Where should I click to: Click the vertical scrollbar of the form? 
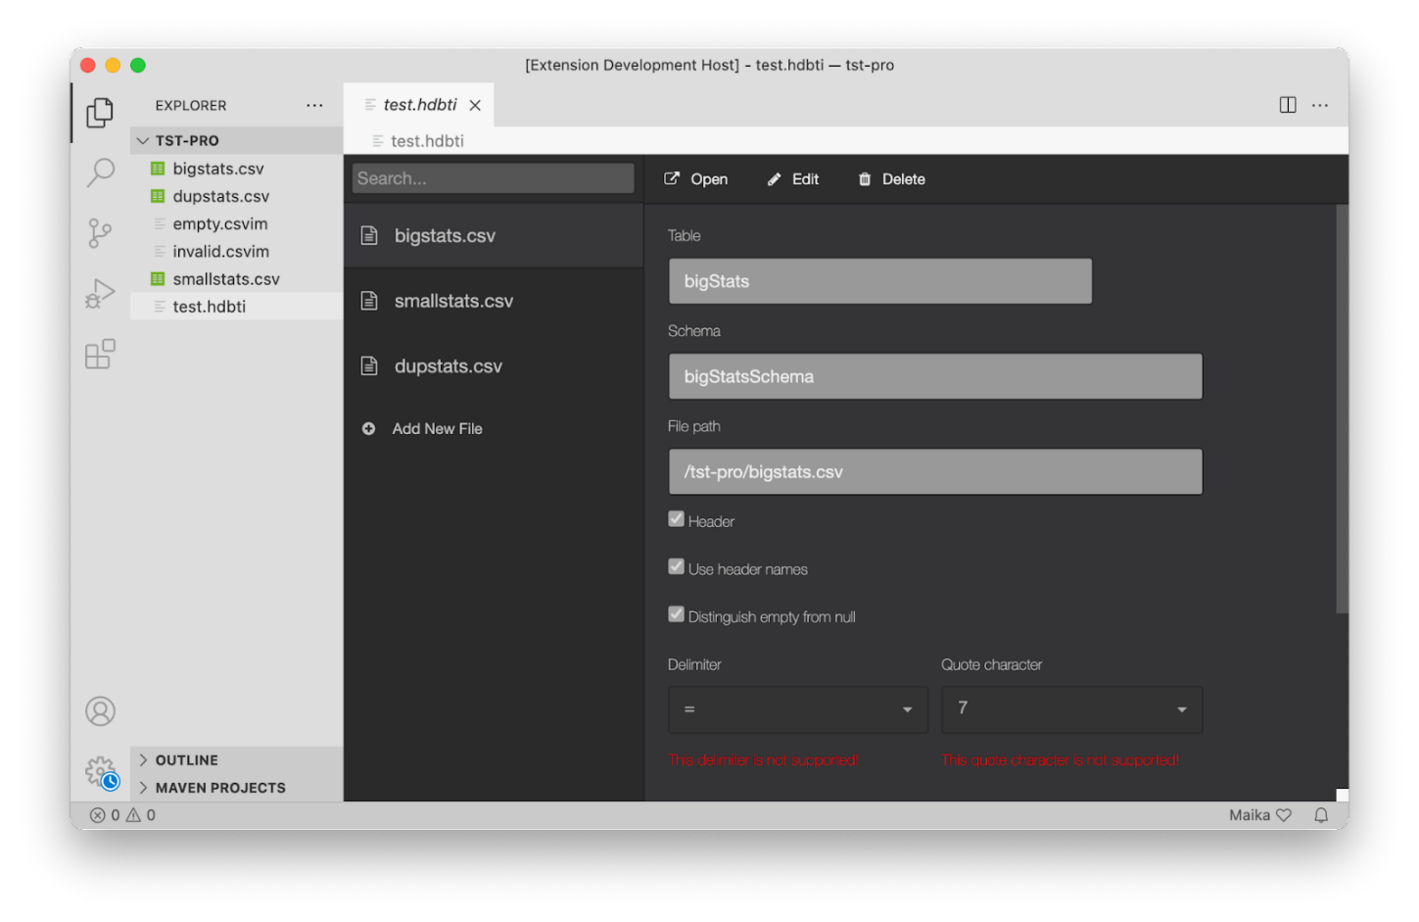(1342, 409)
